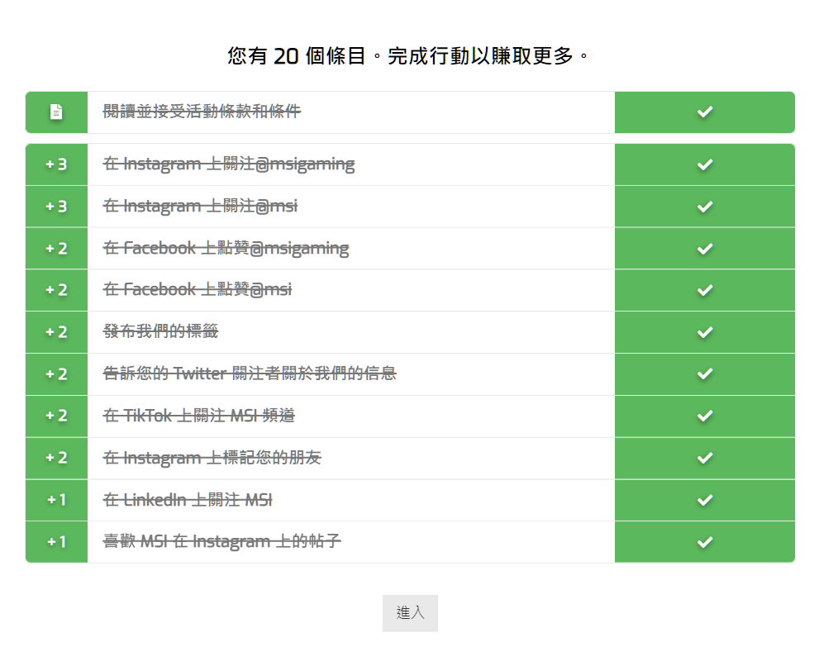Click +3 badge beside 在 Instagram 上關注@msi
Image resolution: width=819 pixels, height=647 pixels.
[56, 207]
